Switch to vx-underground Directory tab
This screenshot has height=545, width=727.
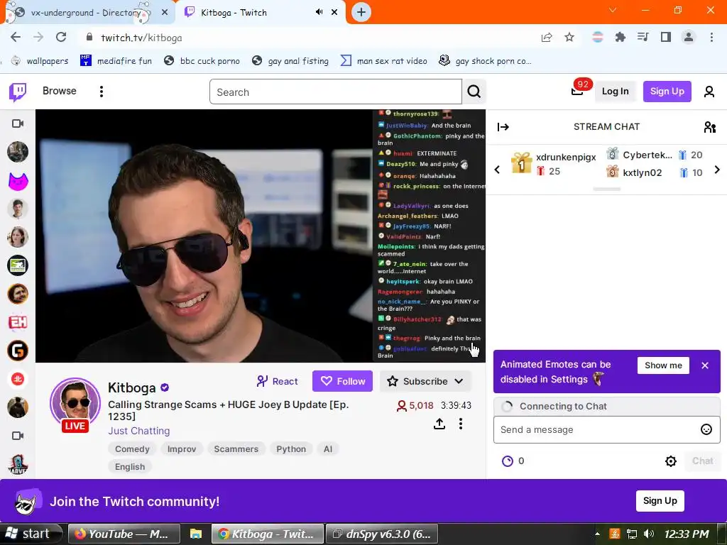click(86, 13)
